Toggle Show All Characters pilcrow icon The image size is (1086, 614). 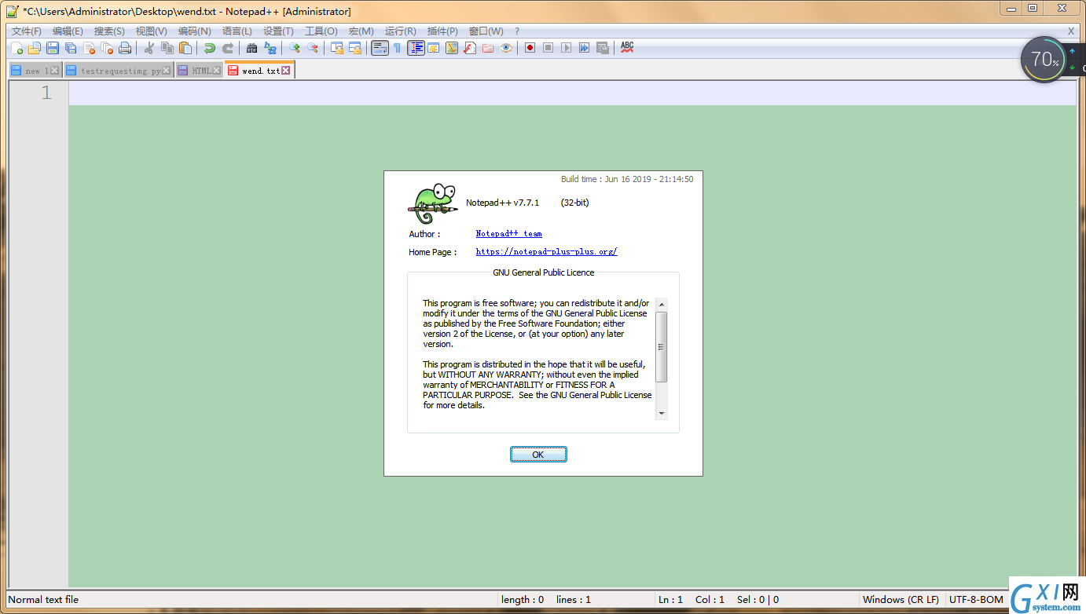coord(398,48)
